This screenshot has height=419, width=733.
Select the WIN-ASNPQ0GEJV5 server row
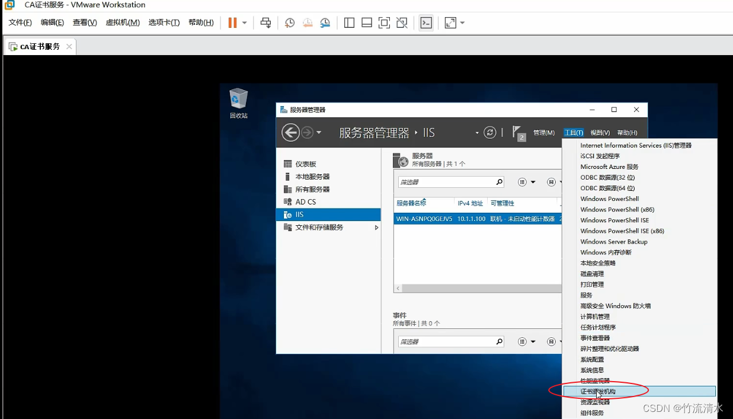478,219
